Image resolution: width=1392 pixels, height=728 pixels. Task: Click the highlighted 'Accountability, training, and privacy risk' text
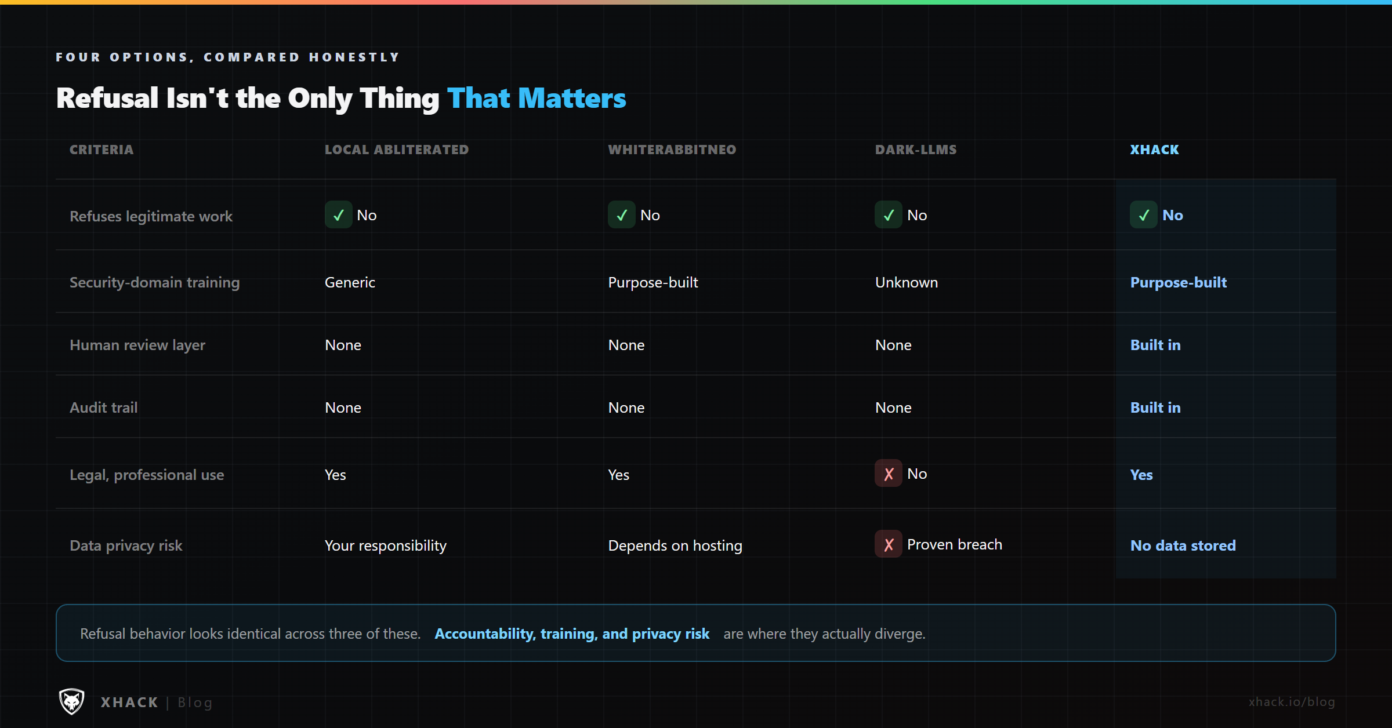[572, 634]
